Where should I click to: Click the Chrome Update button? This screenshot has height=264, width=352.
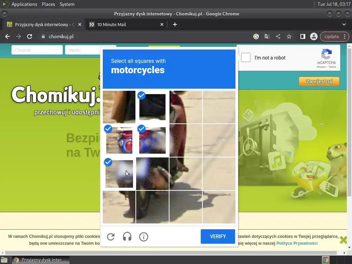point(332,36)
